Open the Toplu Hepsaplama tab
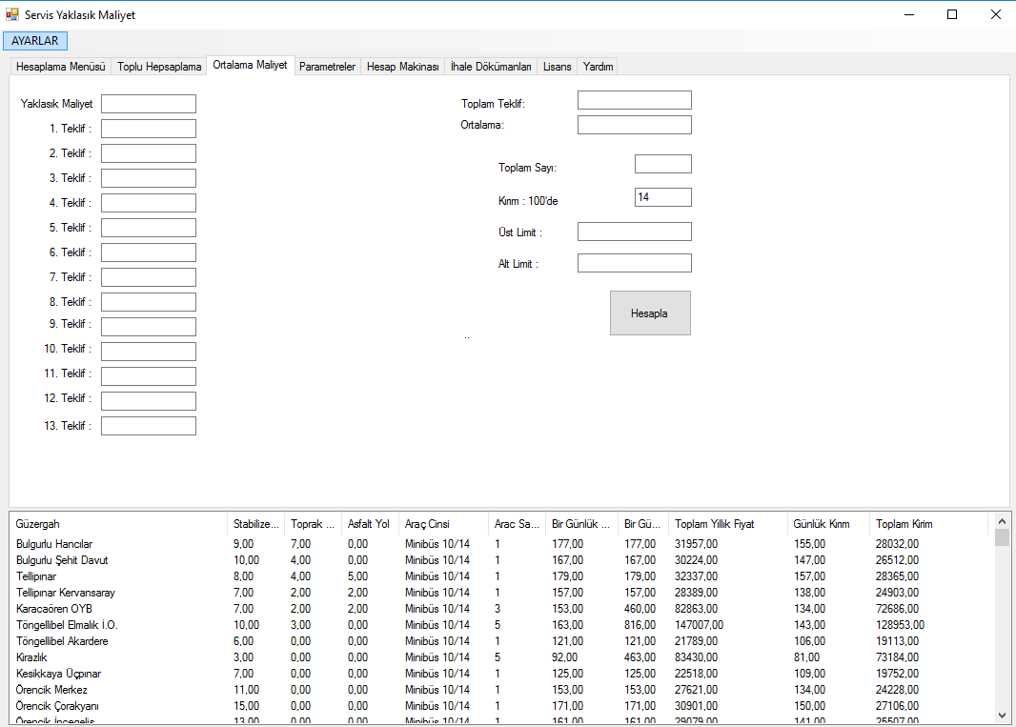1016x727 pixels. 159,67
